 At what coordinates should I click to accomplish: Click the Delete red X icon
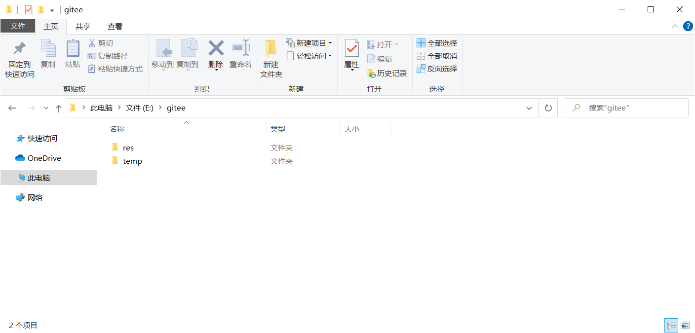[216, 48]
